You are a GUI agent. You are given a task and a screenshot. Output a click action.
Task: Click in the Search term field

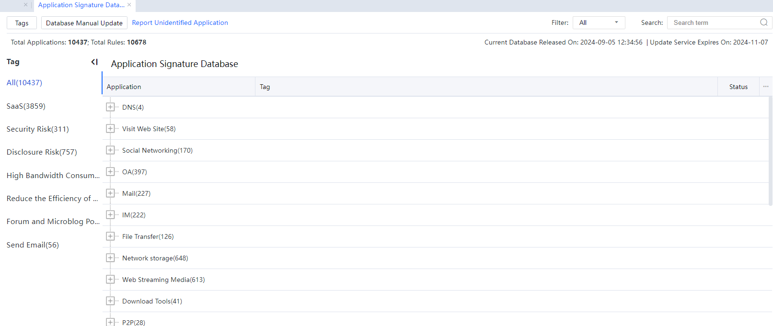(713, 22)
